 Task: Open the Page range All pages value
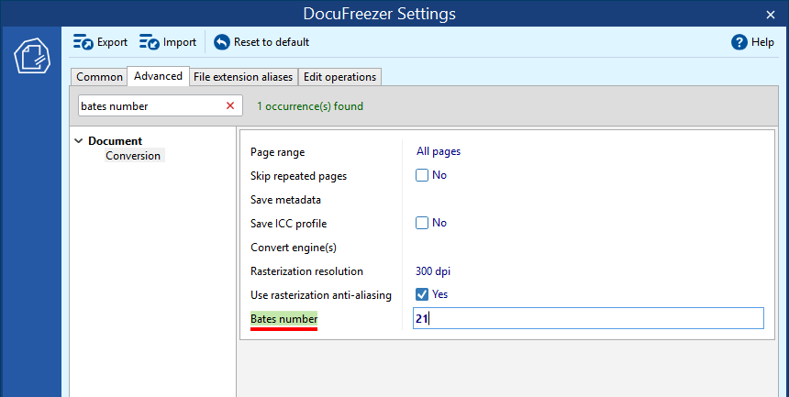[x=439, y=152]
